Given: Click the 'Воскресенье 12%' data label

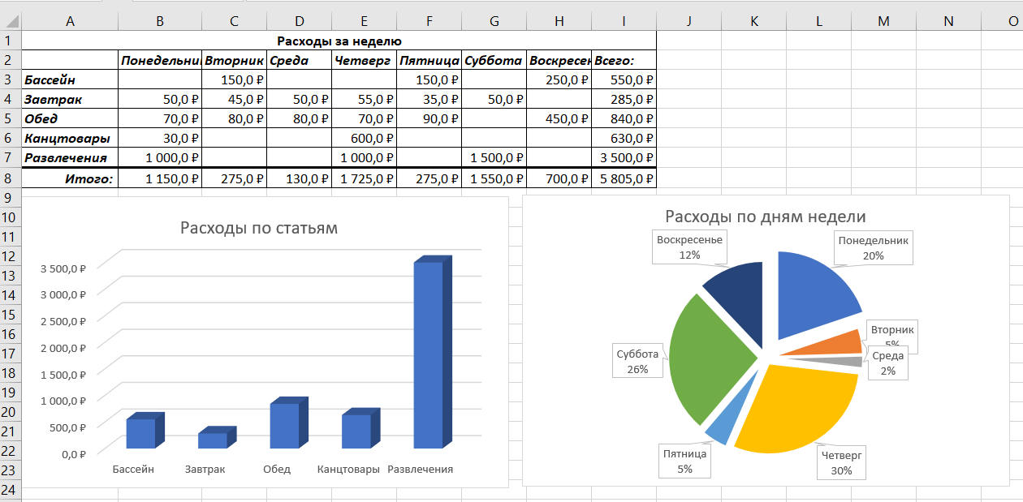Looking at the screenshot, I should [689, 247].
